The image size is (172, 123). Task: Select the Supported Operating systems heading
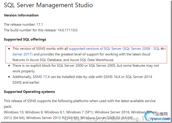pos(29,92)
